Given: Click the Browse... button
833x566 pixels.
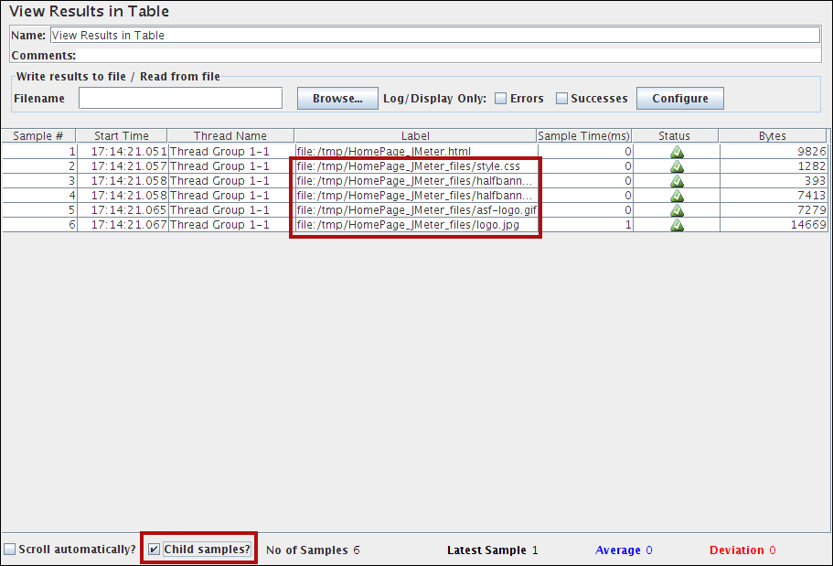Looking at the screenshot, I should (337, 99).
